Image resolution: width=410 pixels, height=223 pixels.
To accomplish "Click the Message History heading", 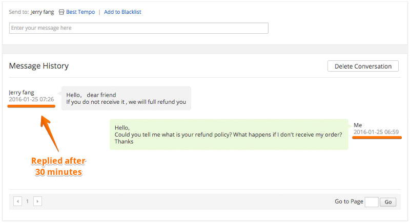I will pyautogui.click(x=39, y=66).
